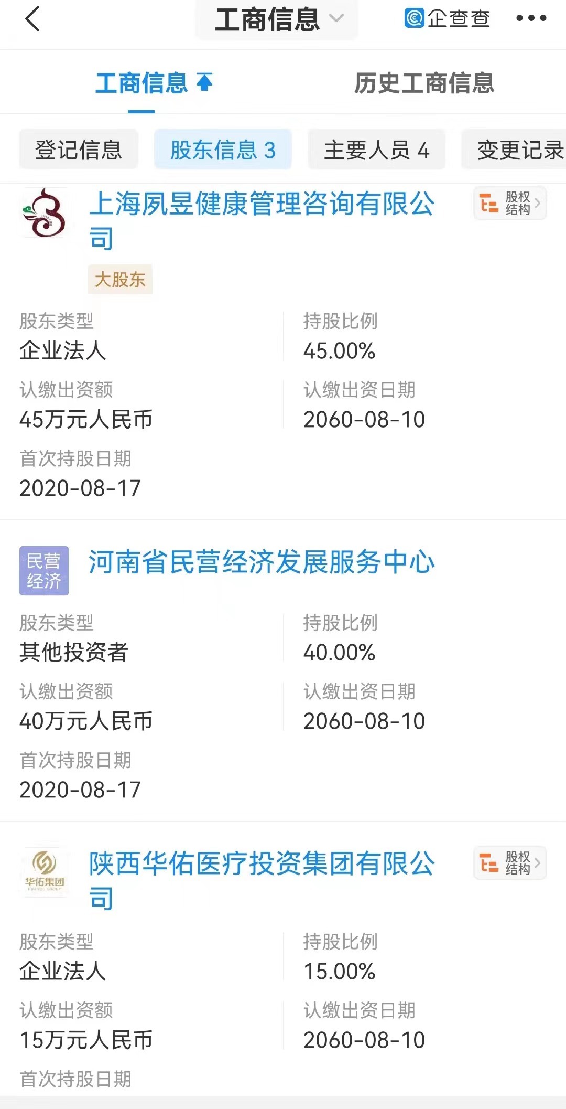Open 股权结构 for 陕西华佑医疗投资集团
This screenshot has height=1109, width=566.
coord(510,863)
